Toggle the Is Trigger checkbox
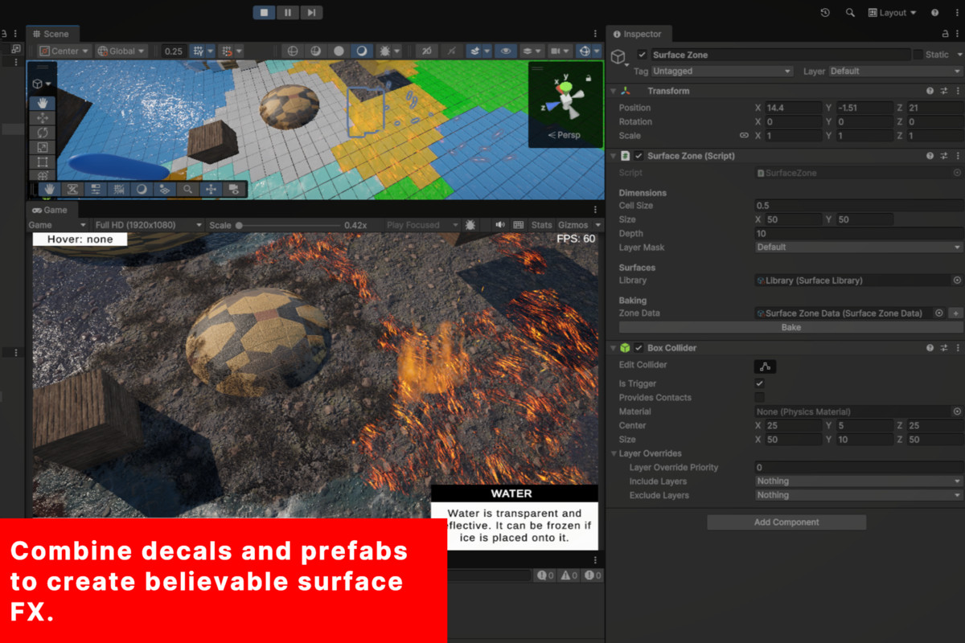This screenshot has width=965, height=643. click(x=758, y=383)
